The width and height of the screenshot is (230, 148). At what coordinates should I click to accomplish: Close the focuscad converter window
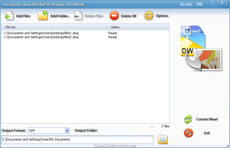click(222, 3)
